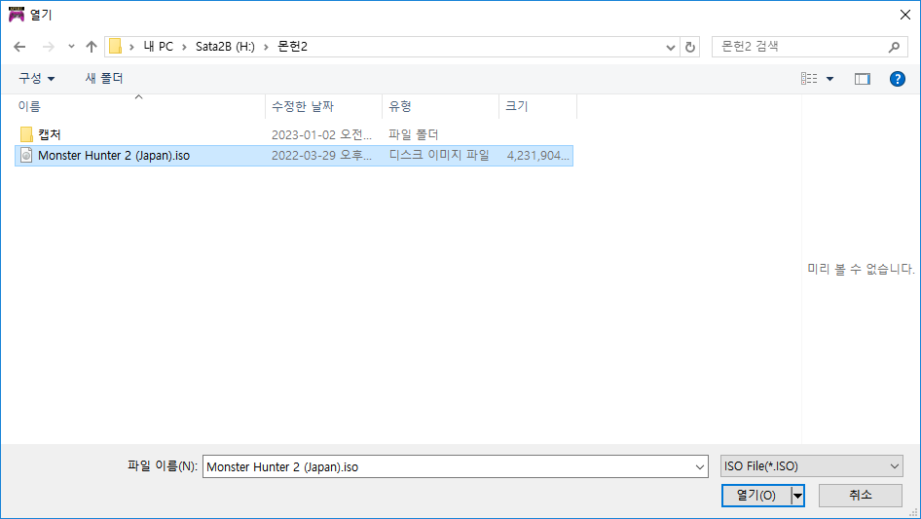The image size is (921, 519).
Task: Go back using the back arrow
Action: pos(19,47)
